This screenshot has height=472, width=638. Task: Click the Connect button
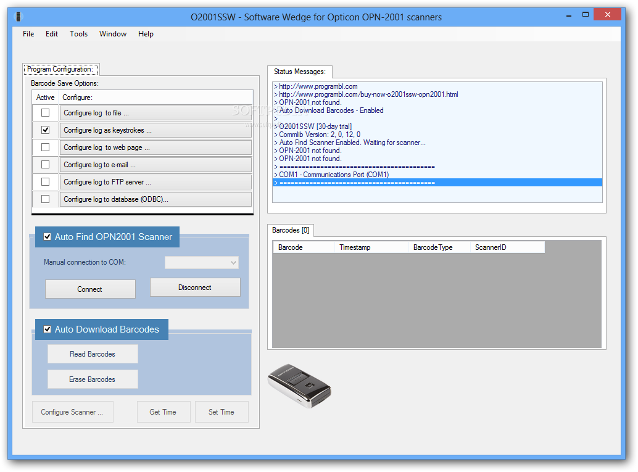click(x=90, y=289)
